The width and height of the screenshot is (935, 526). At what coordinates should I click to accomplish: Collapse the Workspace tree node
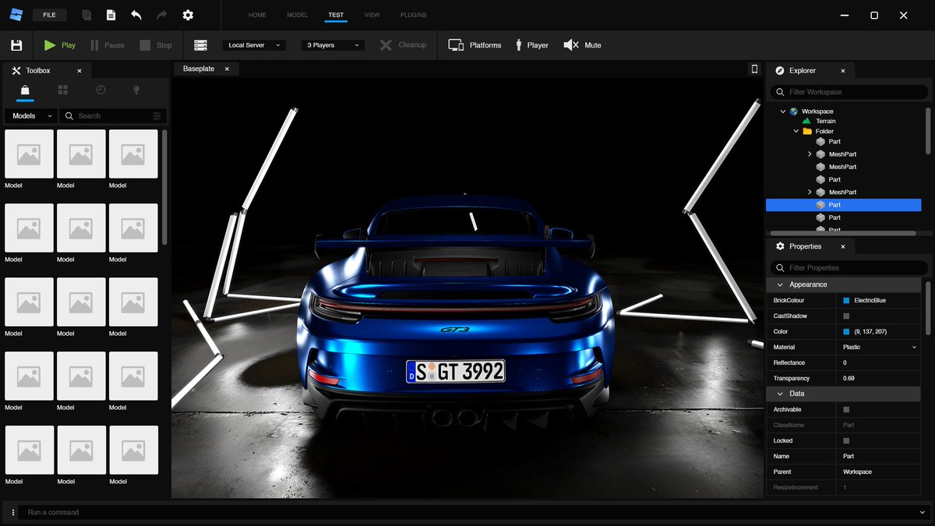(782, 111)
